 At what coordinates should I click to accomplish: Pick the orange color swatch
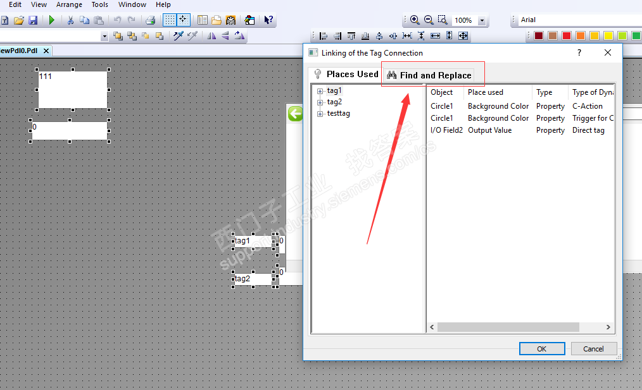(x=581, y=36)
